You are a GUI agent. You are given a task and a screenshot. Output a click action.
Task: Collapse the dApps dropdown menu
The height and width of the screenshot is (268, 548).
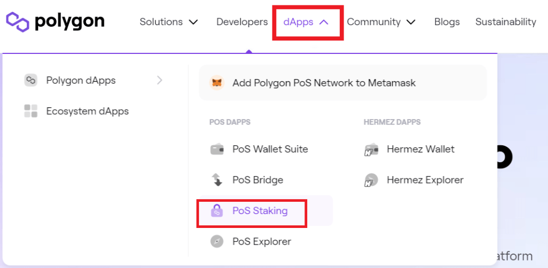pos(306,22)
